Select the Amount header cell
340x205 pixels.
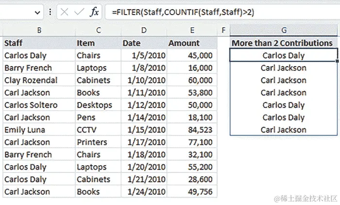coord(192,43)
